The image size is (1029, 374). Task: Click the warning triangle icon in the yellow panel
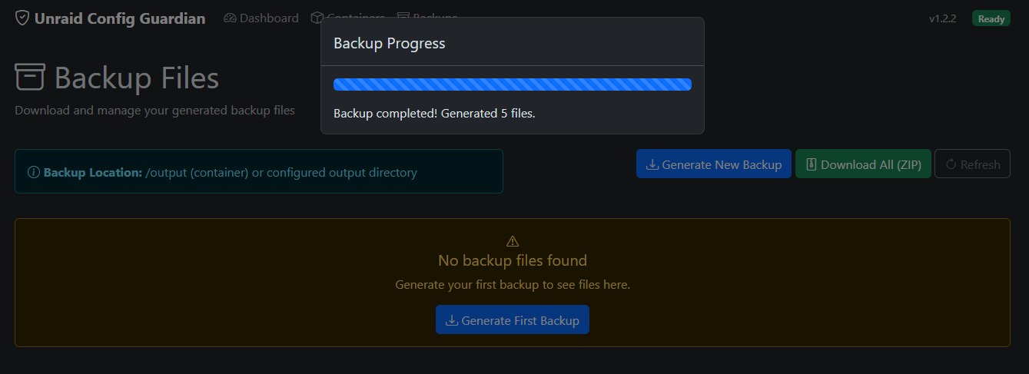coord(513,241)
